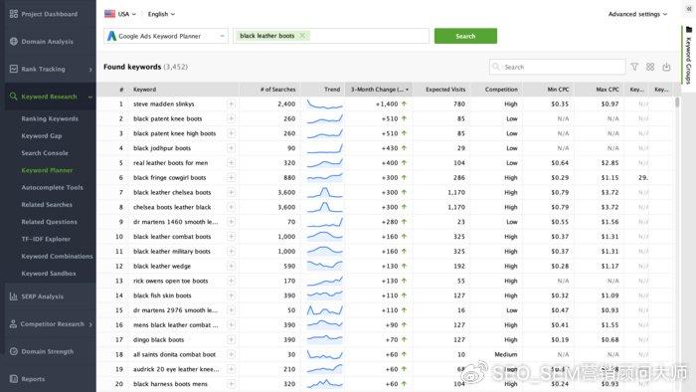Screen dimensions: 696x392
Task: Open the Keyword Groups side tab
Action: click(x=688, y=56)
